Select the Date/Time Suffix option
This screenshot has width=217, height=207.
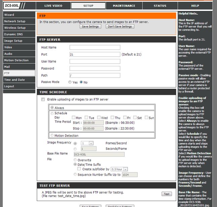[75, 164]
